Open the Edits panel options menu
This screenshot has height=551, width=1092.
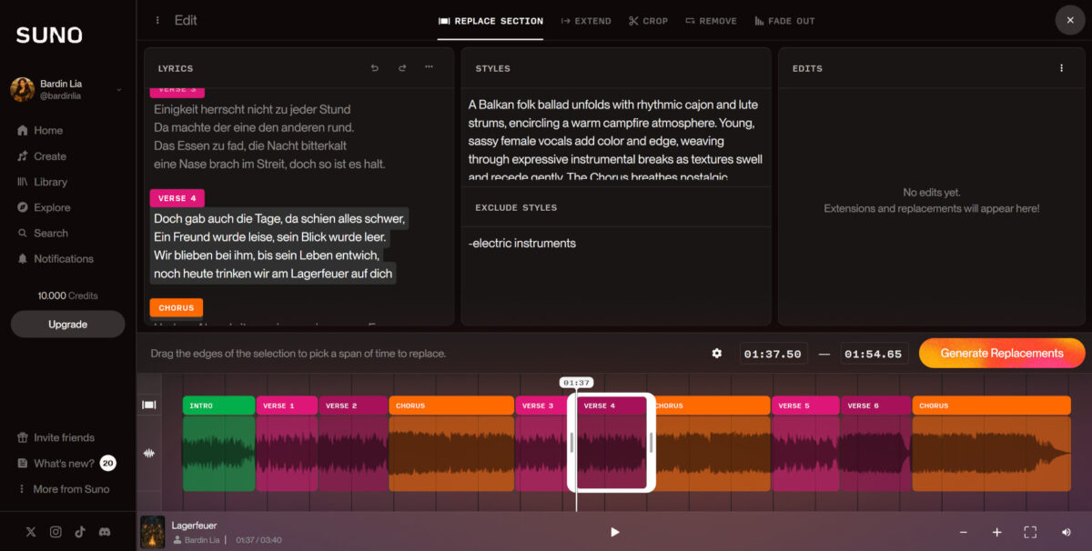click(x=1062, y=68)
